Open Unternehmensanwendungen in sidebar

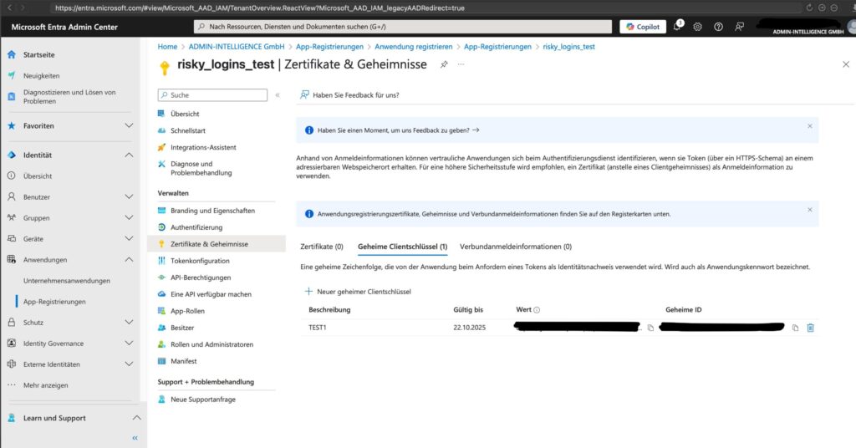67,281
